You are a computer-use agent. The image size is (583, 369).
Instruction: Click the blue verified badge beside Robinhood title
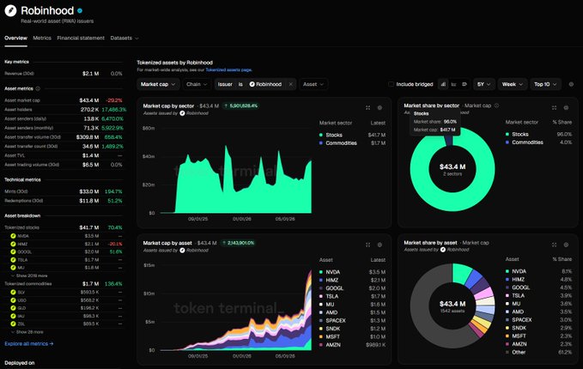coord(80,11)
